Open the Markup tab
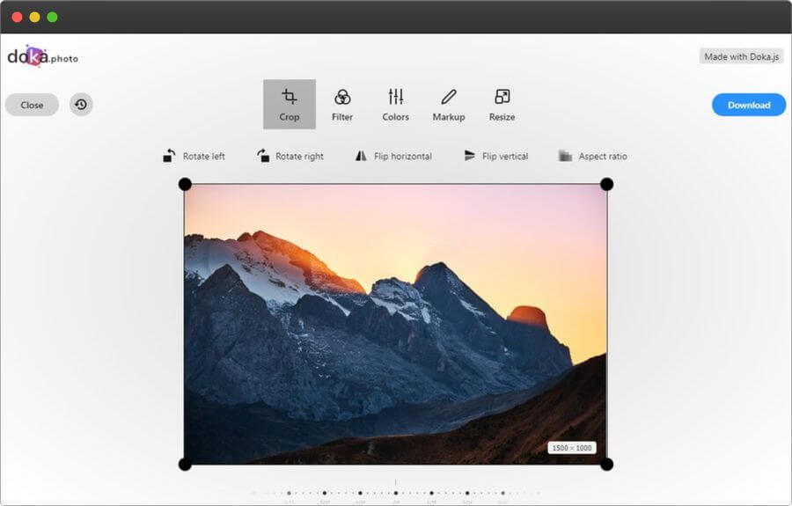792x506 pixels. click(x=449, y=104)
